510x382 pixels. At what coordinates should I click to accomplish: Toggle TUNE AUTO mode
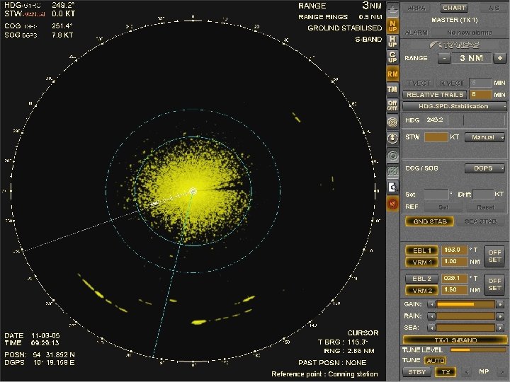coord(435,361)
